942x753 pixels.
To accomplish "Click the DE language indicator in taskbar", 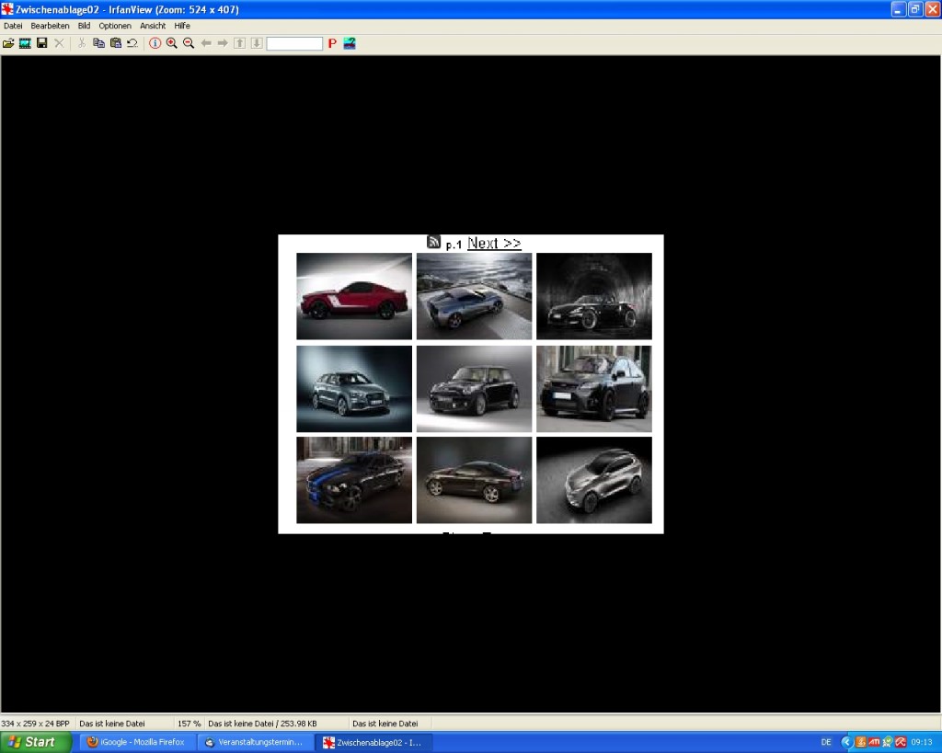I will click(x=826, y=742).
